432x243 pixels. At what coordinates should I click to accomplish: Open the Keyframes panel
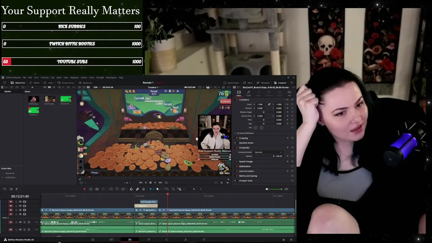85,83
